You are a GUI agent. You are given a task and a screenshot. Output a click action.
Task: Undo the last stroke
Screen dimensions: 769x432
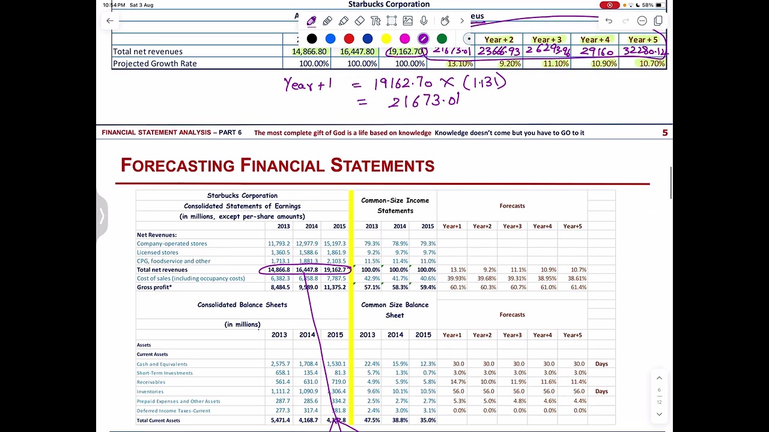coord(609,21)
